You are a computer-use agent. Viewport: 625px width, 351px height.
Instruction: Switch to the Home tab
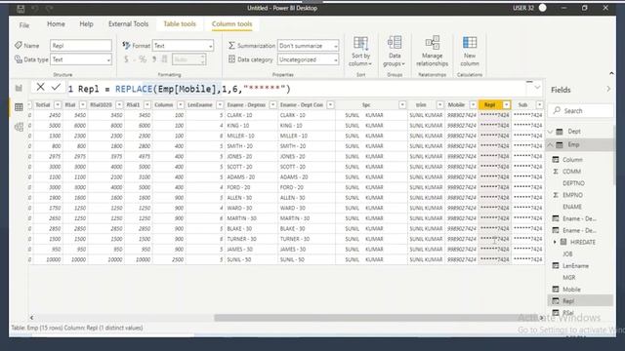(x=56, y=23)
